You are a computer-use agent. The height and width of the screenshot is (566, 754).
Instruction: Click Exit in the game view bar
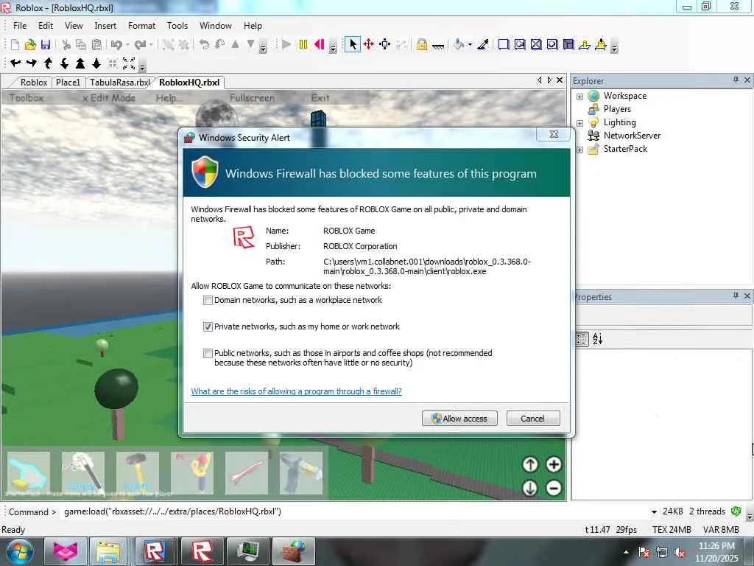click(320, 98)
